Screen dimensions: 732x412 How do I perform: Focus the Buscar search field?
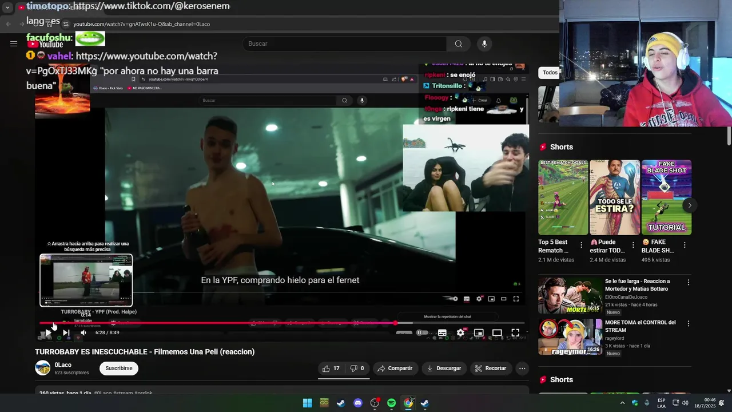pos(345,44)
